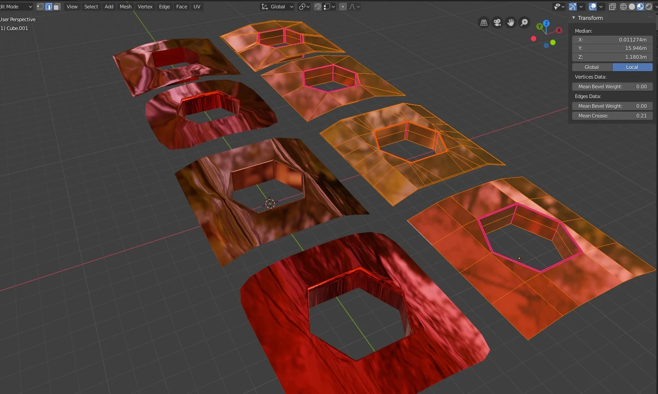
Task: Open snapping options dropdown
Action: pyautogui.click(x=330, y=7)
